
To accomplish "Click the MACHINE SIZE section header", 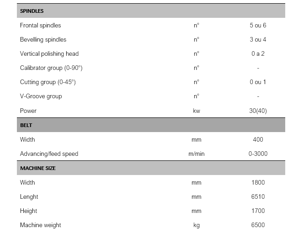I will (38, 168).
